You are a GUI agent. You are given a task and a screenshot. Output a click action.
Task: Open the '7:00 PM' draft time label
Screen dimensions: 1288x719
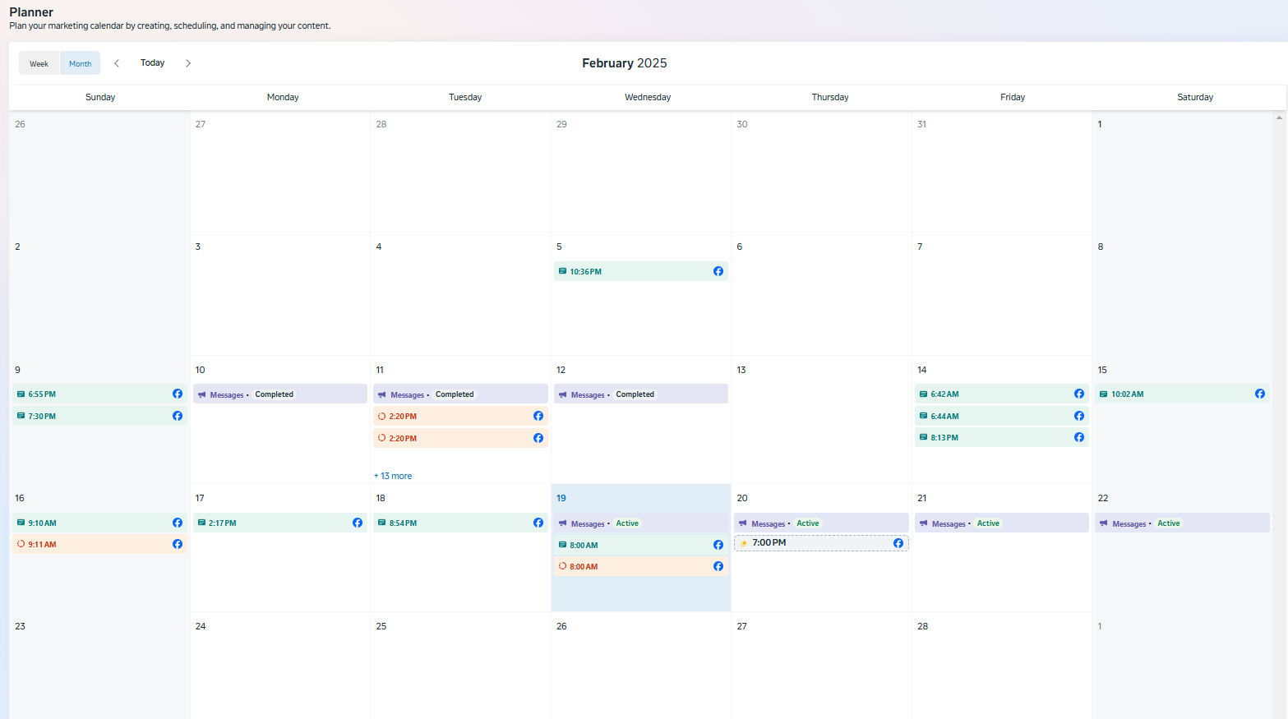pos(769,542)
